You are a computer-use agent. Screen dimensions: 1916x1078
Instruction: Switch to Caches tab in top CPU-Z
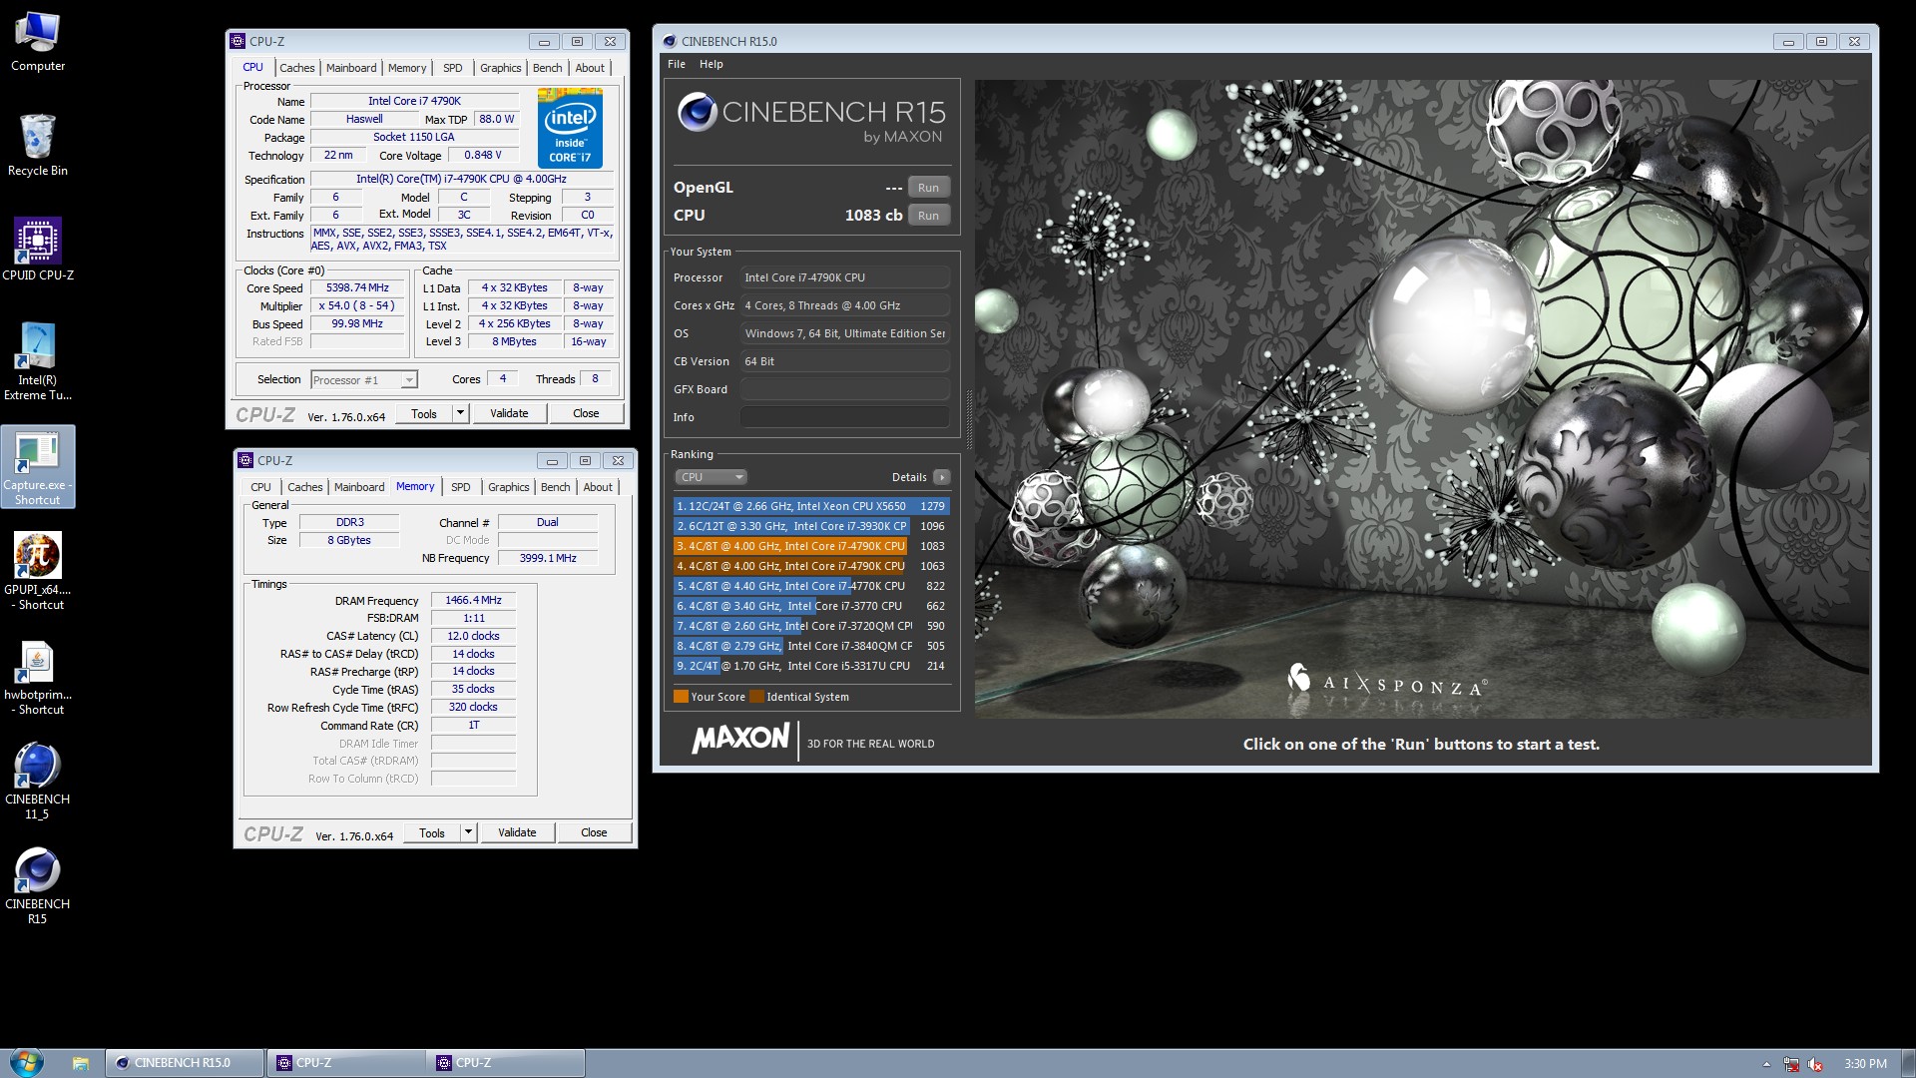[296, 68]
